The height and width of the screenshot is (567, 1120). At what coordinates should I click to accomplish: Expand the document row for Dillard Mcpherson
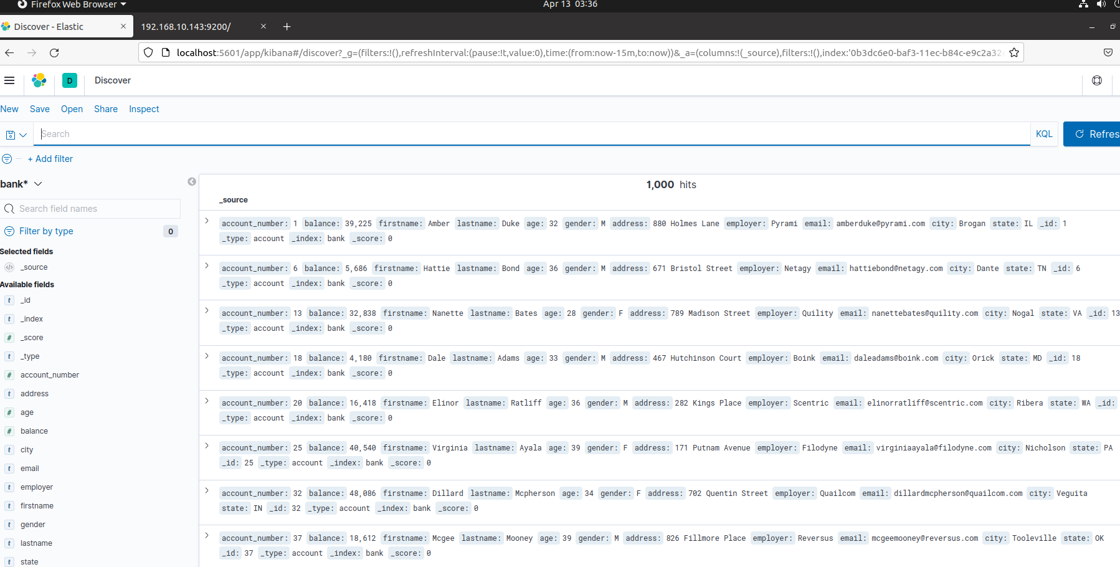point(207,490)
